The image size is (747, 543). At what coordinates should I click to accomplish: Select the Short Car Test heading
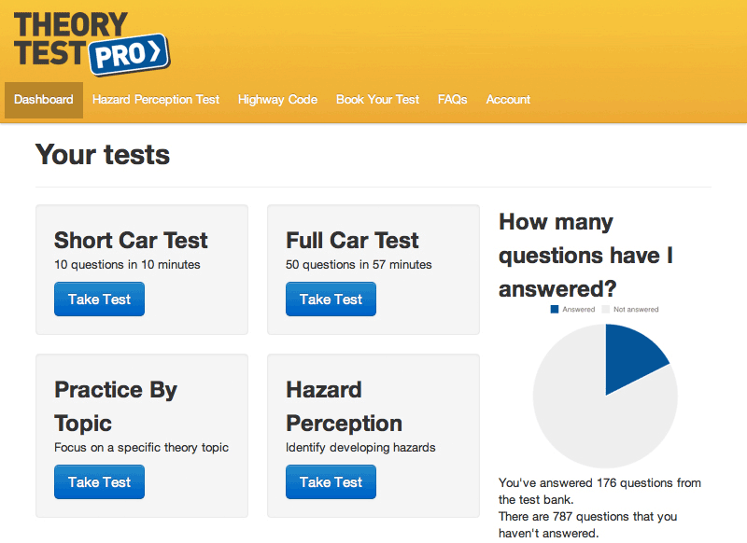(x=131, y=241)
